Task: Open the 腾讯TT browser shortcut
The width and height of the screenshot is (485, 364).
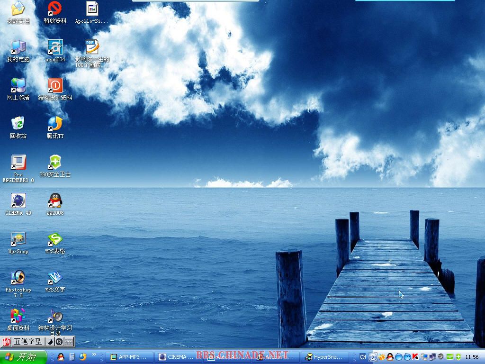Action: point(55,124)
